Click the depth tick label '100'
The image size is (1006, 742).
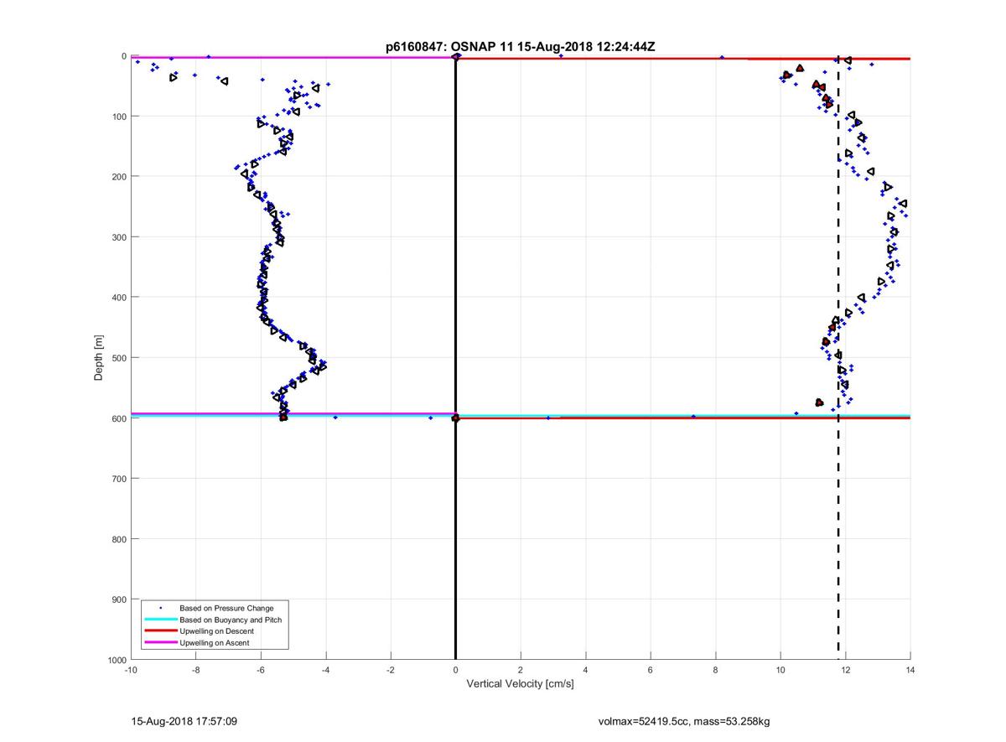[x=119, y=117]
